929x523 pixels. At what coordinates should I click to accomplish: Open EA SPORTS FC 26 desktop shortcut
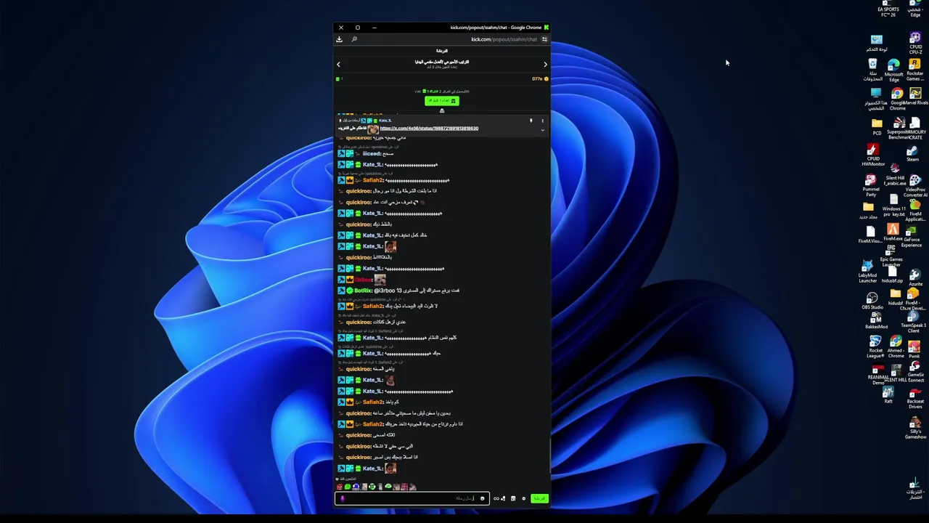point(888,9)
